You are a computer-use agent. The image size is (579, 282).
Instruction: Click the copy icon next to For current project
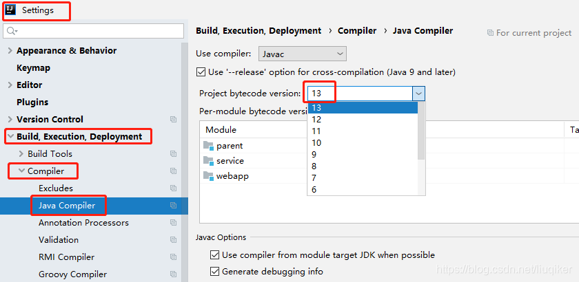[490, 33]
